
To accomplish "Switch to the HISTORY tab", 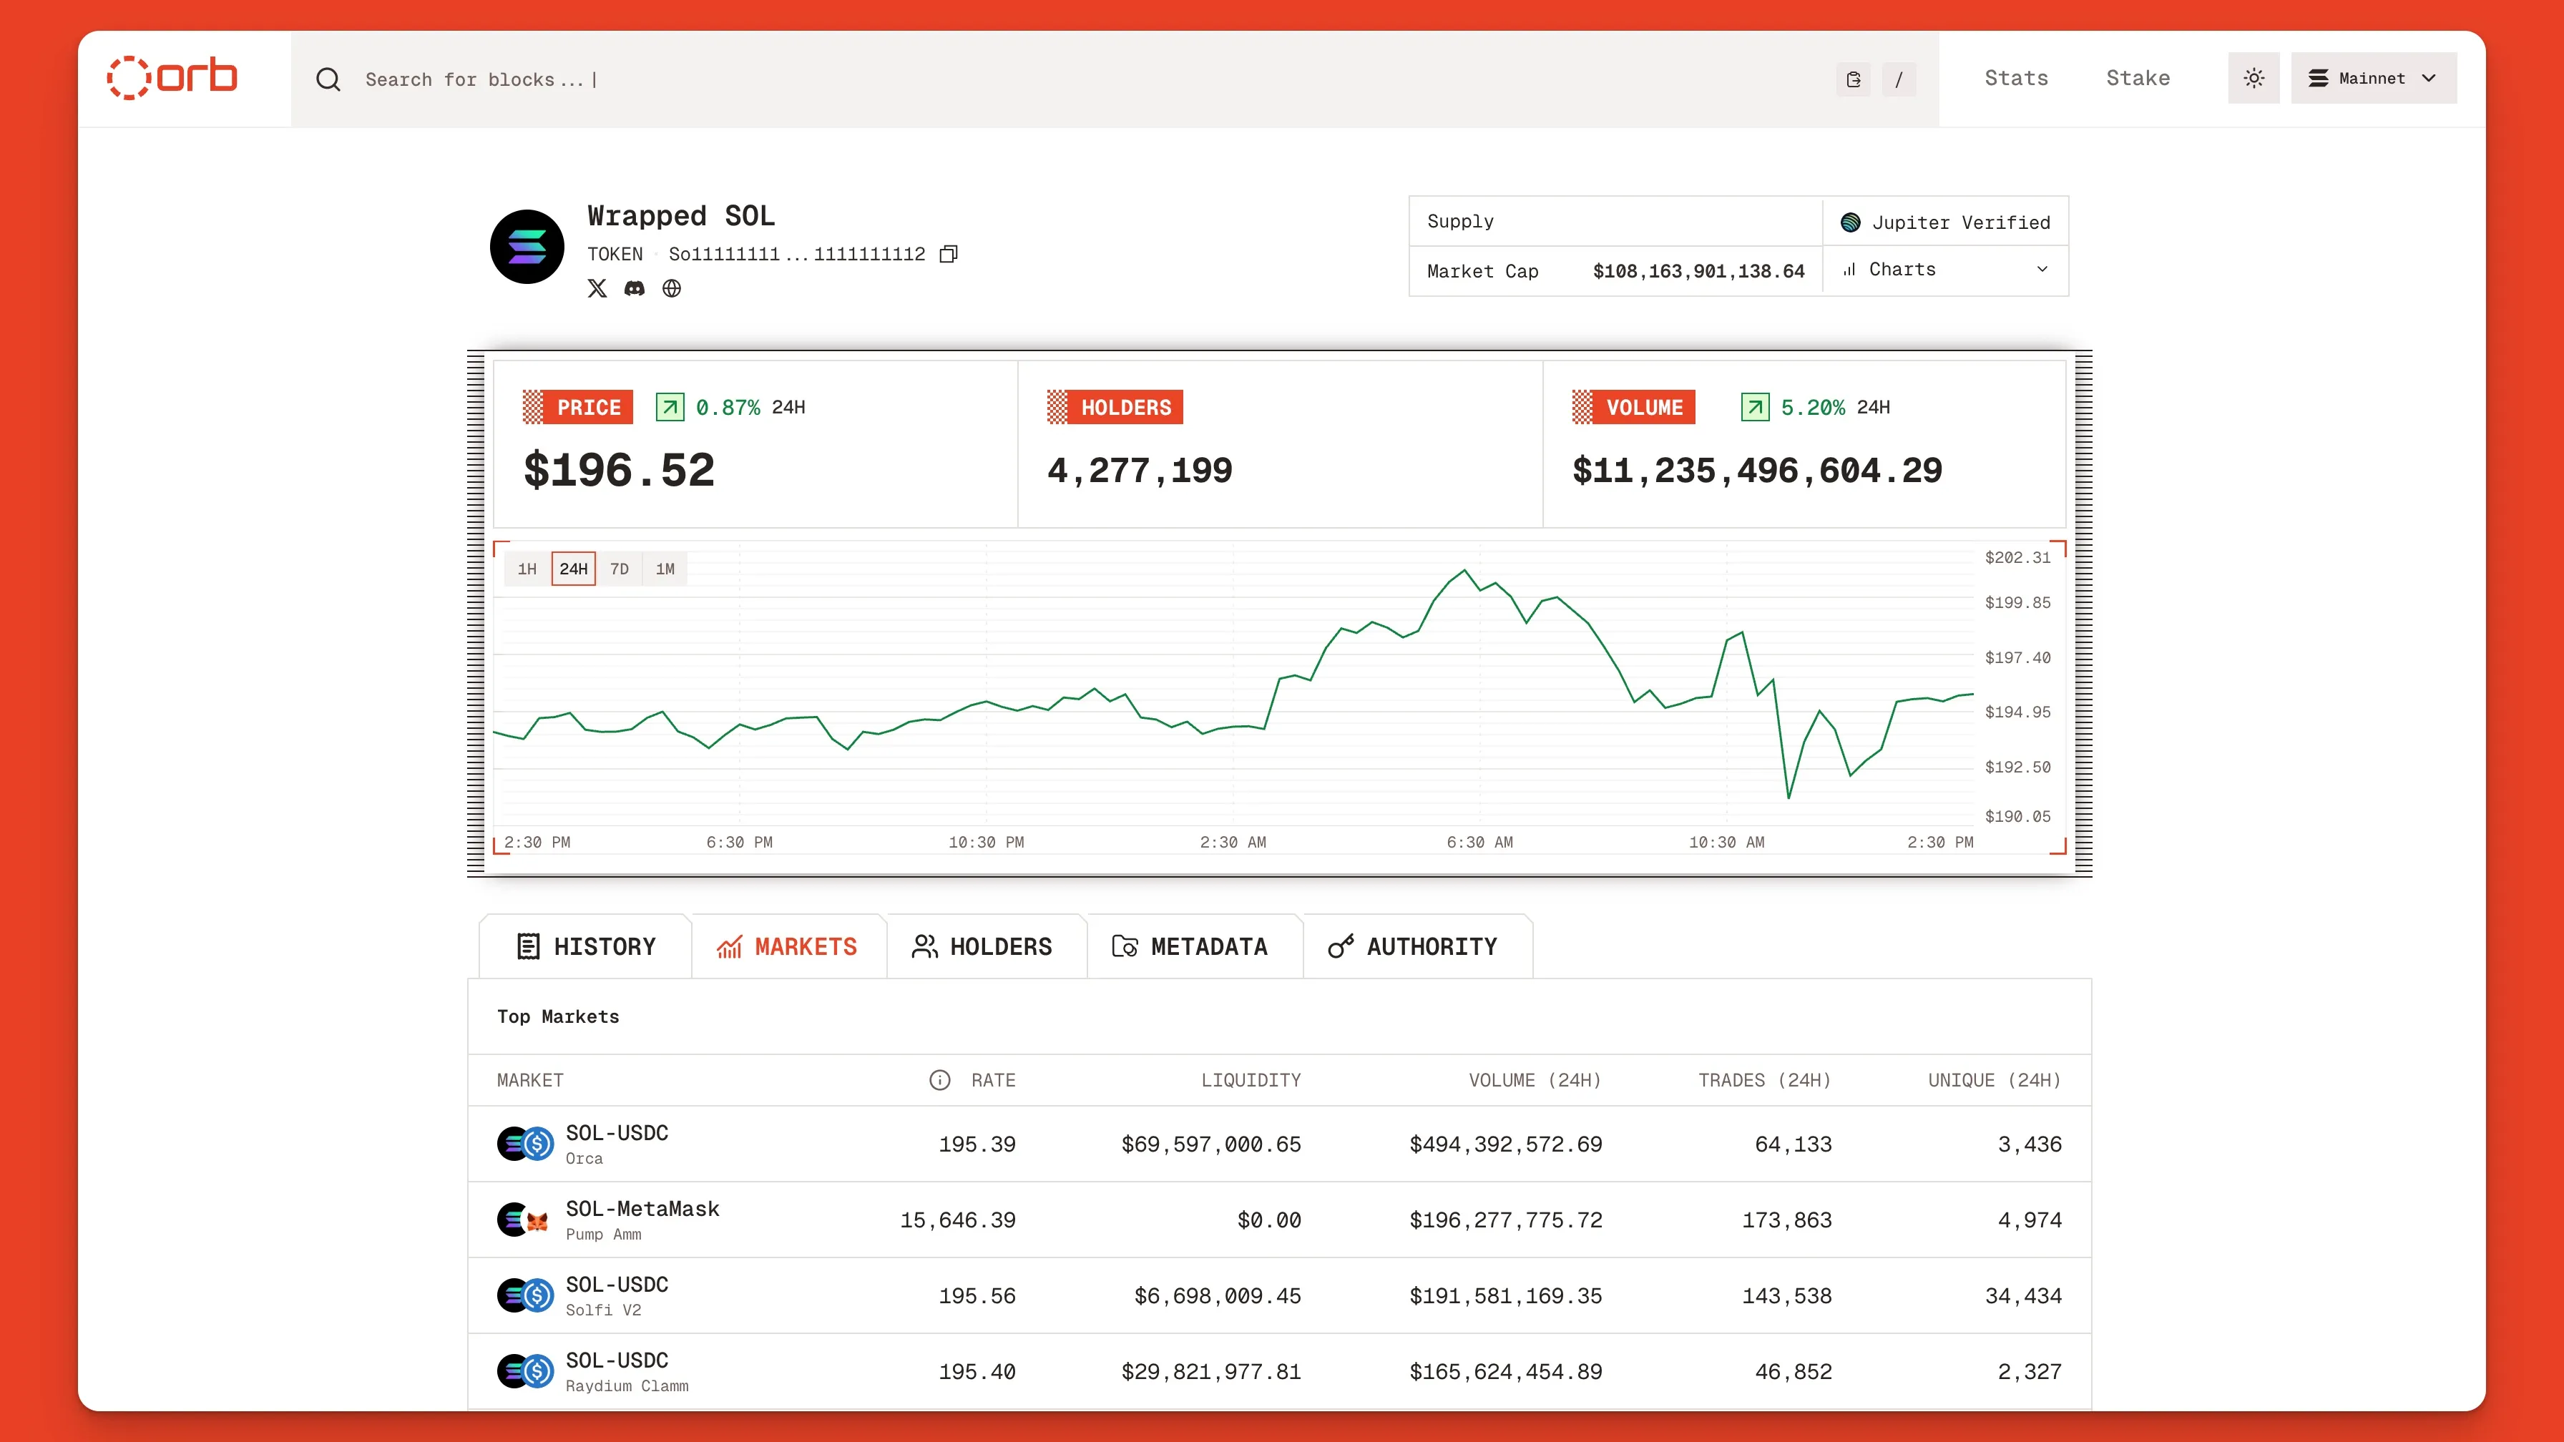I will (585, 946).
